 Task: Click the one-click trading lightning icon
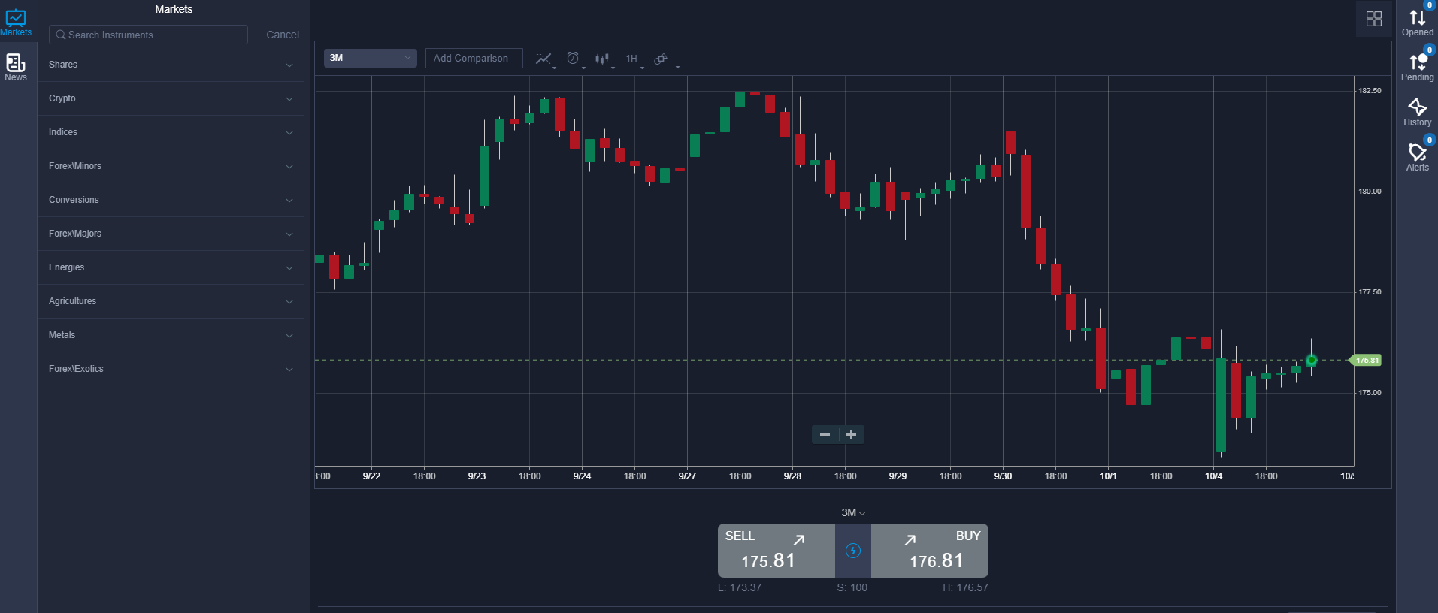click(x=852, y=551)
